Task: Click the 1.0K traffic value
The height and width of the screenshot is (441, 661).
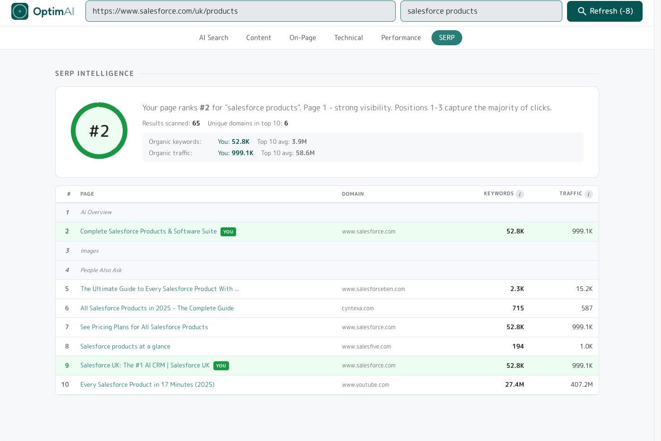Action: coord(586,347)
